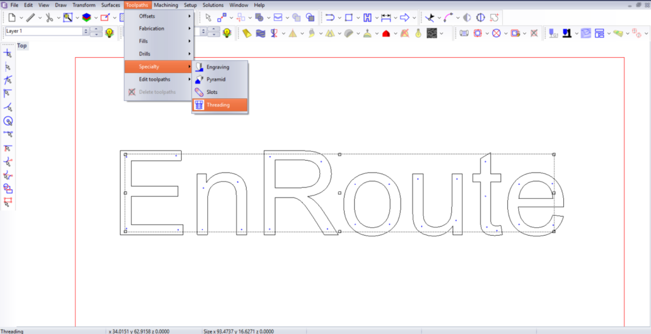Expand the arrow beside New document
The image size is (651, 334).
(21, 18)
